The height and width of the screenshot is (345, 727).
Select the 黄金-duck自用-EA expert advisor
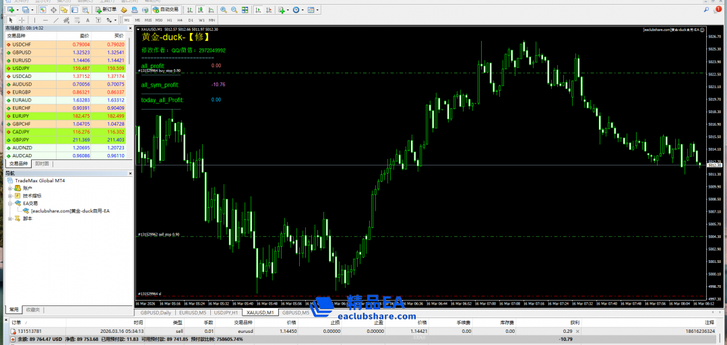coord(69,210)
